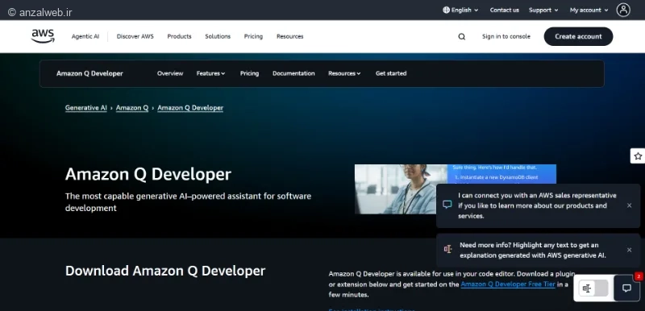The width and height of the screenshot is (645, 311).
Task: Click the globe language icon
Action: (446, 10)
